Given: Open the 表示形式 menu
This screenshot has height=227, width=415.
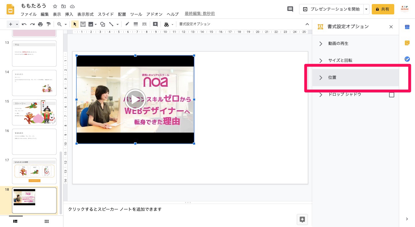Looking at the screenshot, I should (85, 14).
